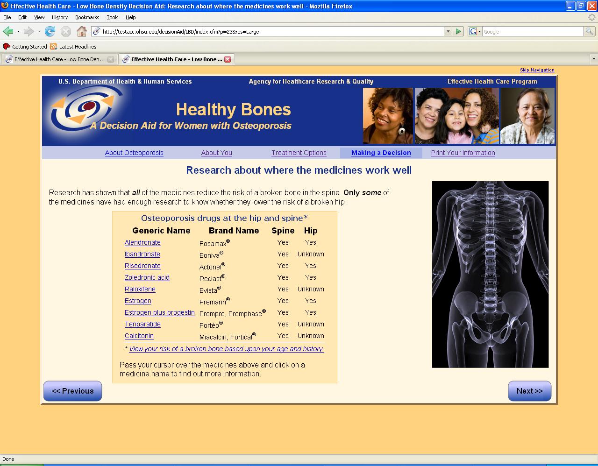Click the Forward arrow navigation icon
The width and height of the screenshot is (598, 466).
point(29,31)
